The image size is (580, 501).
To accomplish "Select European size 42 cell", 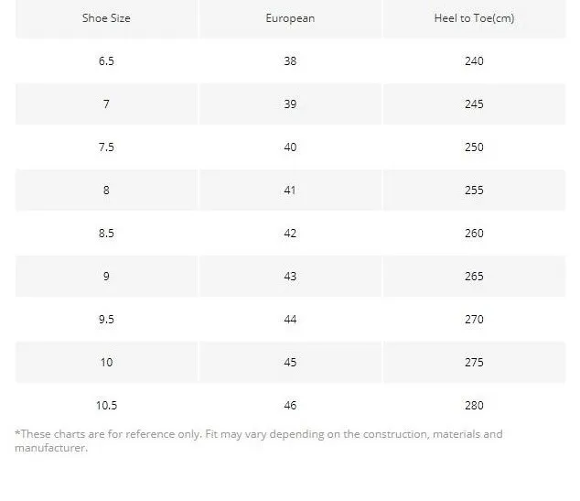I will click(290, 234).
